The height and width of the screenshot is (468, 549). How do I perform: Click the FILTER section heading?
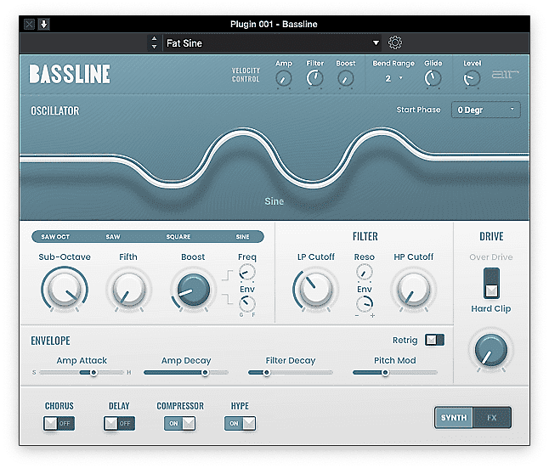pyautogui.click(x=365, y=237)
